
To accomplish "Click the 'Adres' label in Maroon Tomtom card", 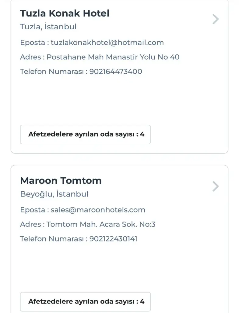I will 30,224.
